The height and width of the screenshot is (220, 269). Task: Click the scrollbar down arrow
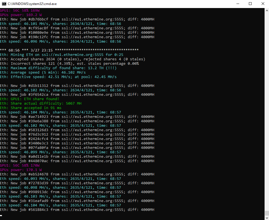pyautogui.click(x=267, y=218)
